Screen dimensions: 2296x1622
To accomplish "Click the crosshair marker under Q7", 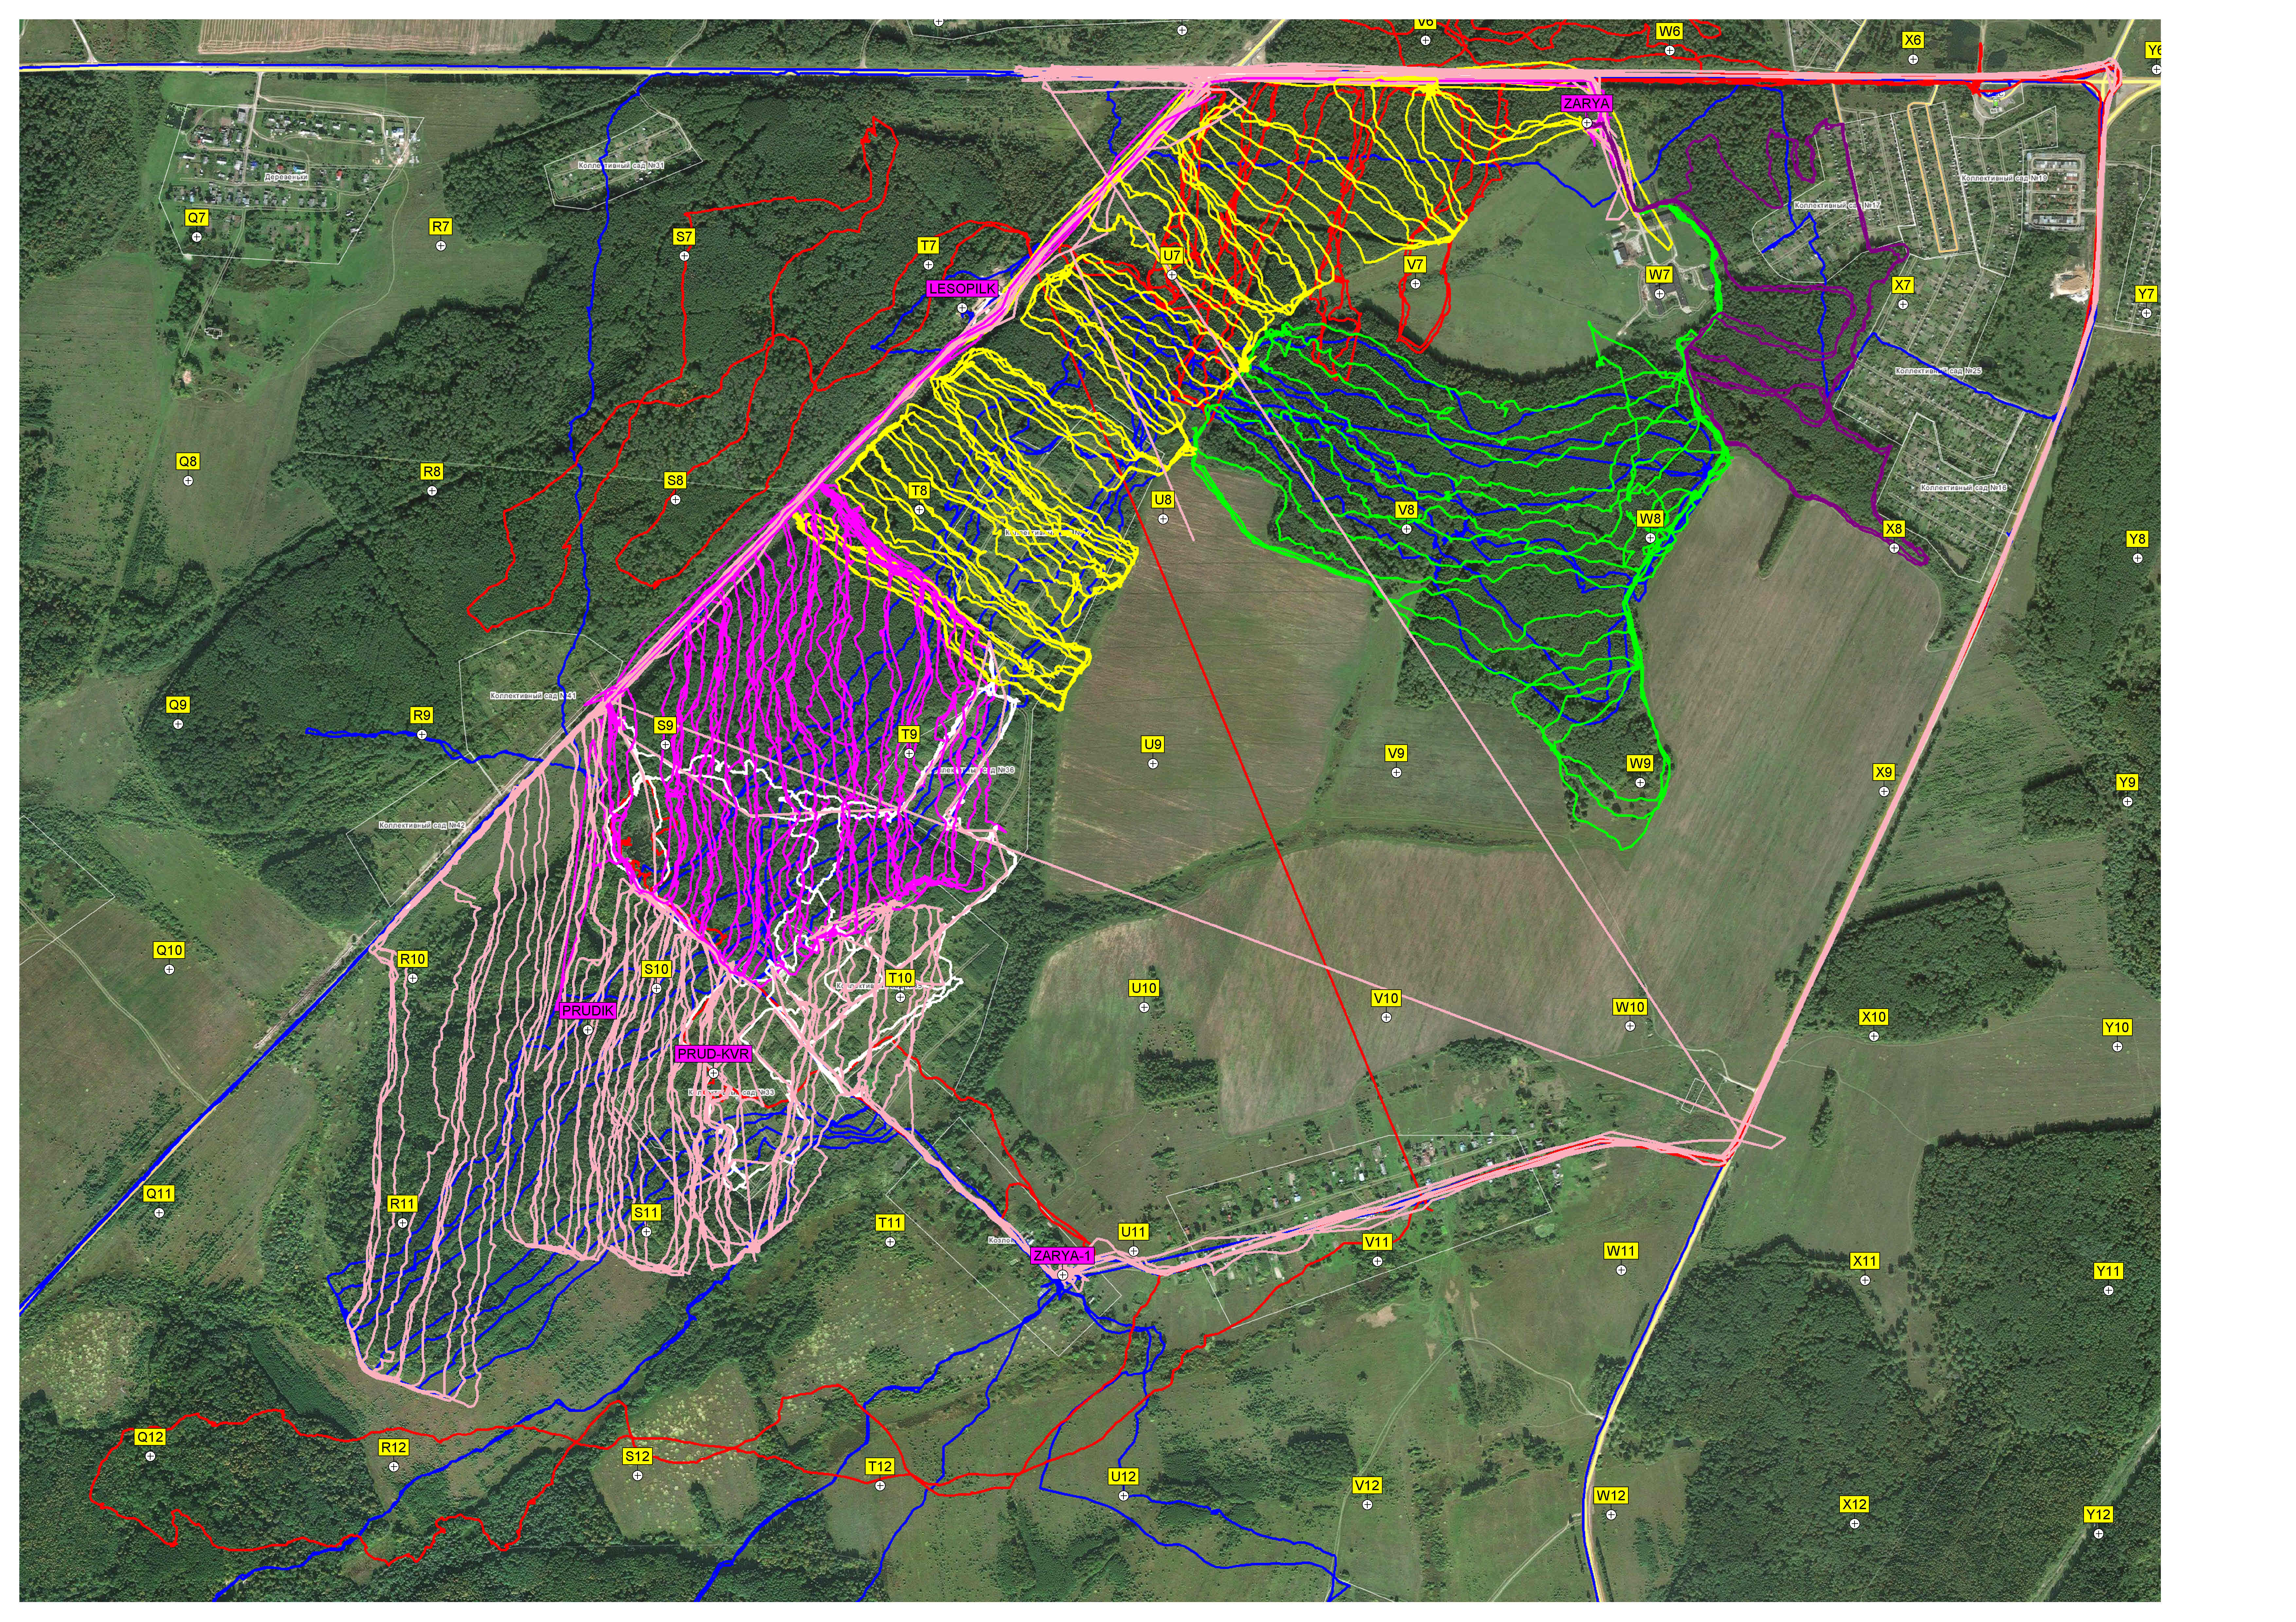I will 197,237.
